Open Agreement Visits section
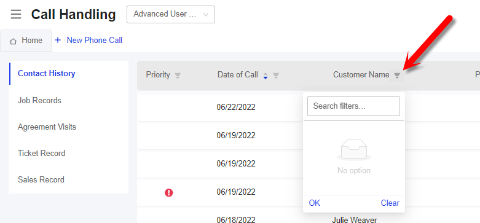Viewport: 480px width, 223px height. click(47, 127)
